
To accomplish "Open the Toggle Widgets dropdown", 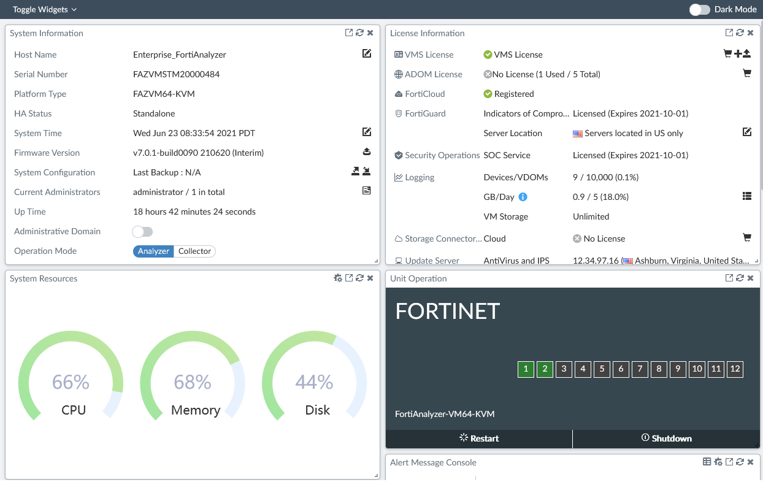I will coord(43,9).
